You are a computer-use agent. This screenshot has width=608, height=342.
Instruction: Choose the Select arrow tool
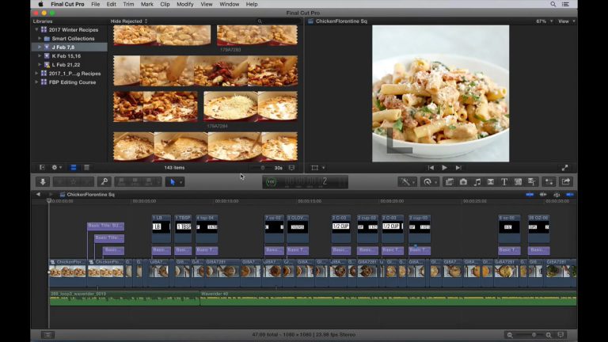pyautogui.click(x=173, y=182)
